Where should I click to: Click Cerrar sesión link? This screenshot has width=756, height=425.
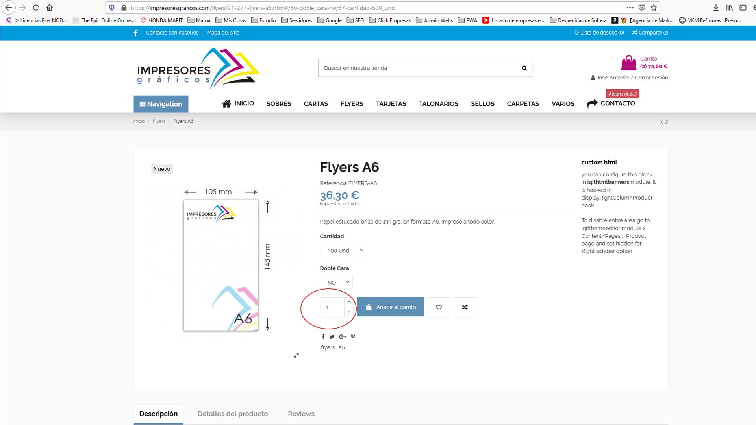click(x=651, y=78)
